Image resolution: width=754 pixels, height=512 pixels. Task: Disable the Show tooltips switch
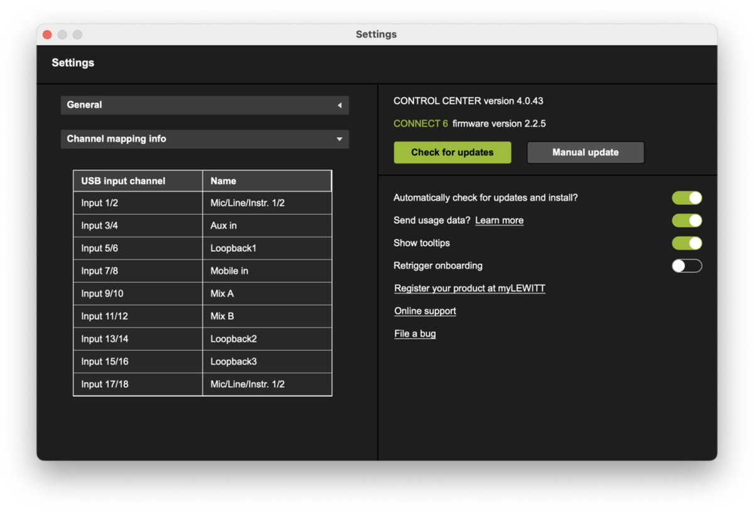[x=687, y=243]
